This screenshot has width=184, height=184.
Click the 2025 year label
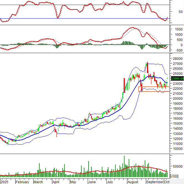[4, 182]
